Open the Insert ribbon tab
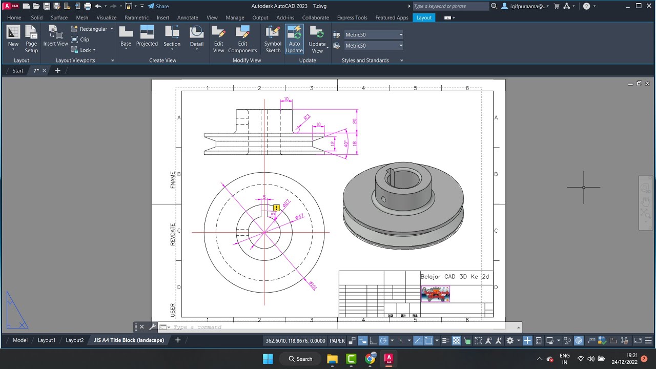656x369 pixels. click(163, 17)
